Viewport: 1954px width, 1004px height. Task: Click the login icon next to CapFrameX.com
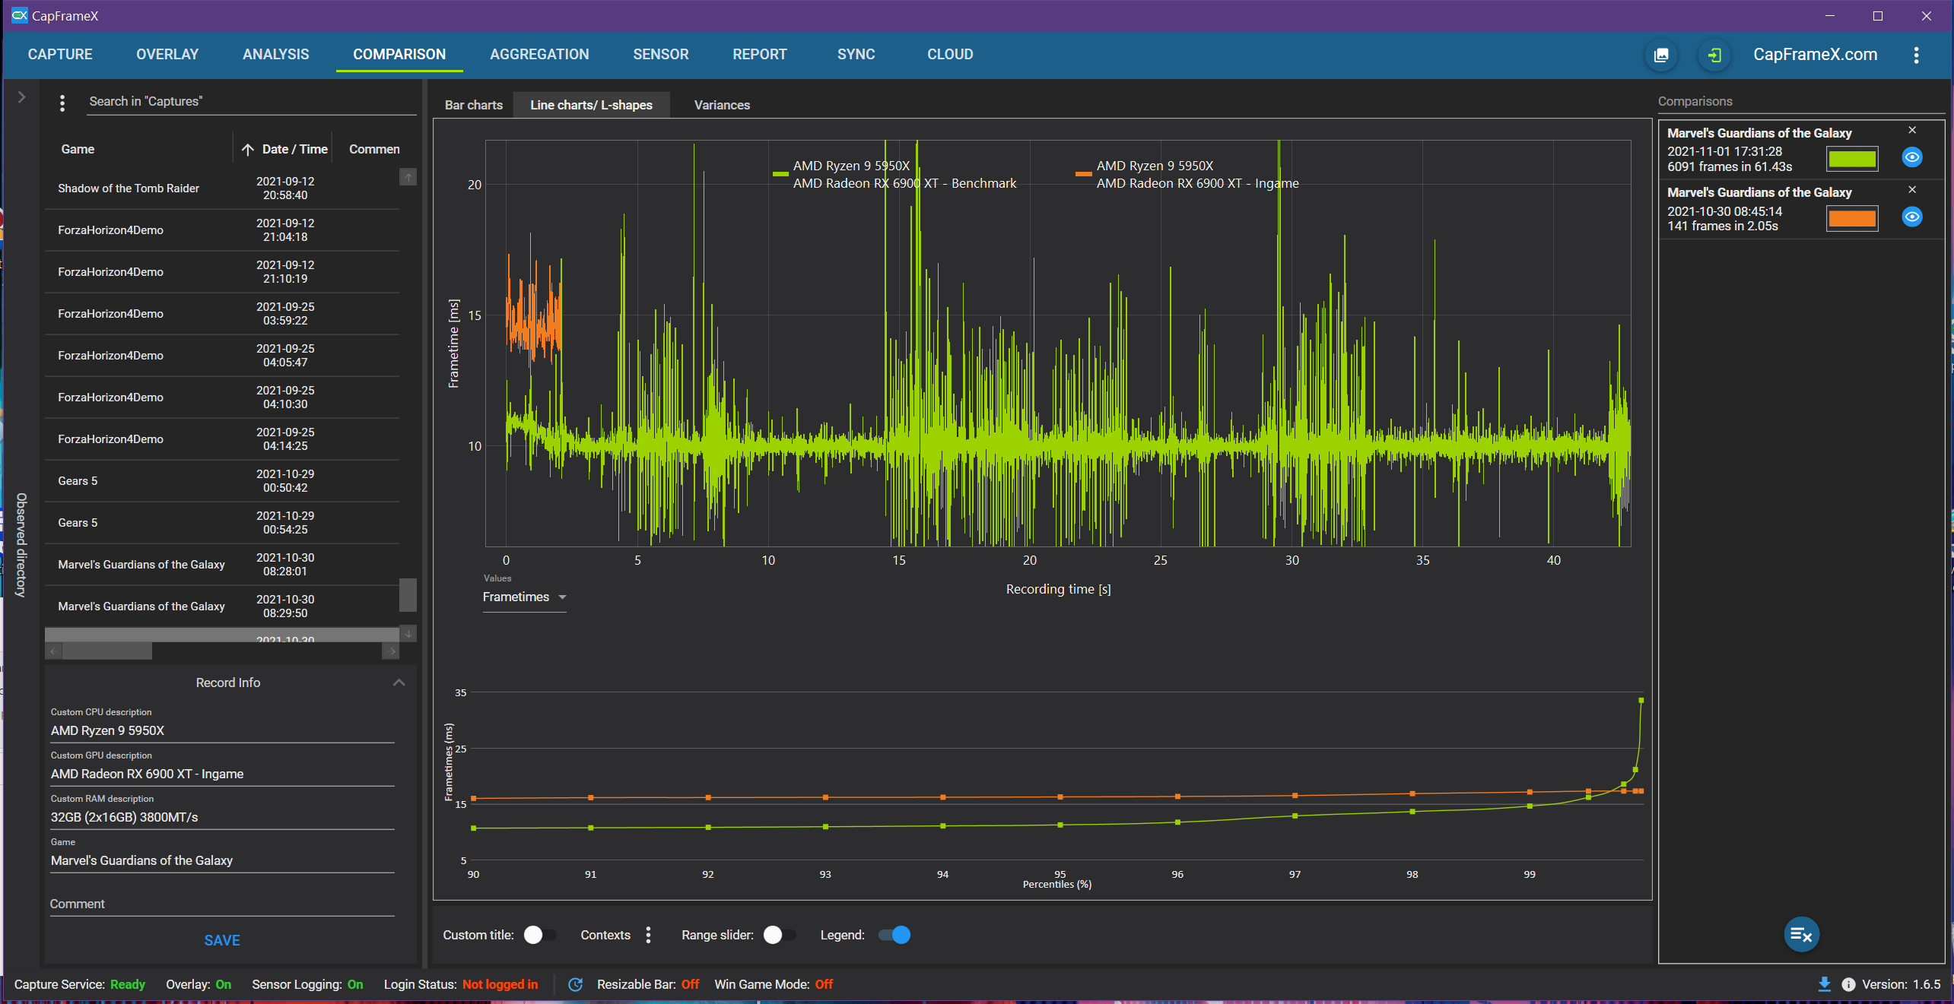click(1714, 55)
